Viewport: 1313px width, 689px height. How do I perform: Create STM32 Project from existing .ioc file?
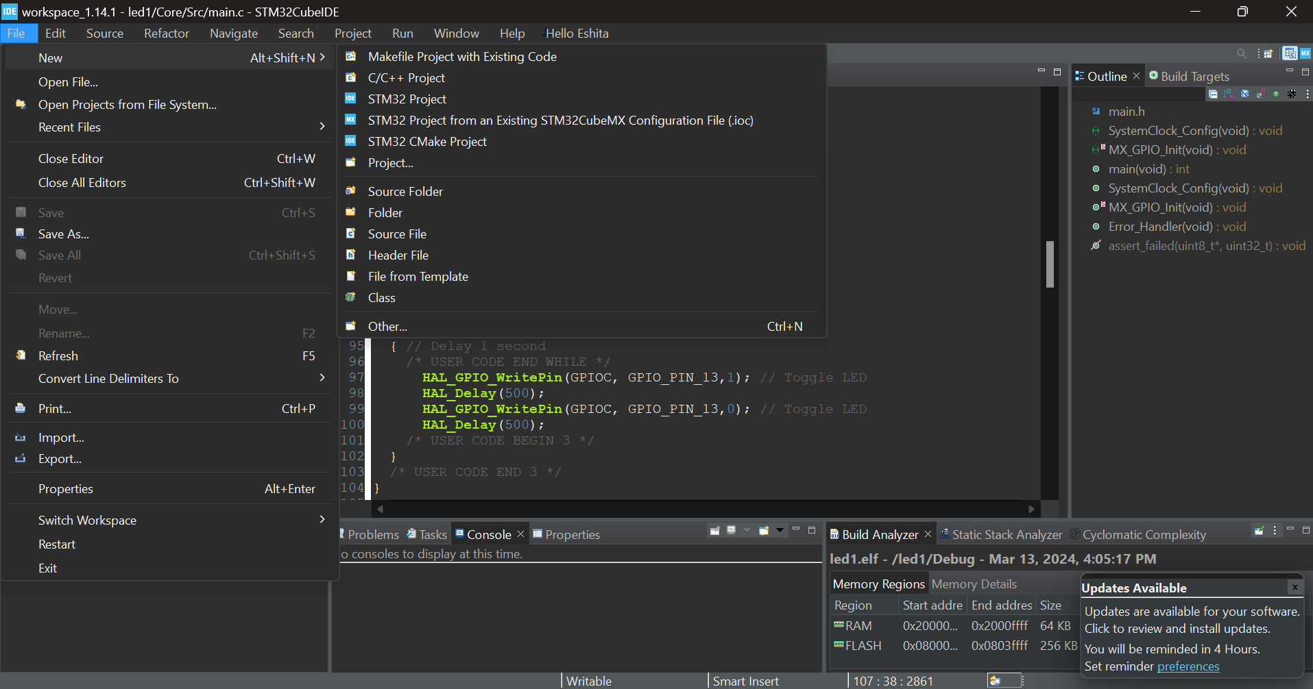(x=559, y=121)
